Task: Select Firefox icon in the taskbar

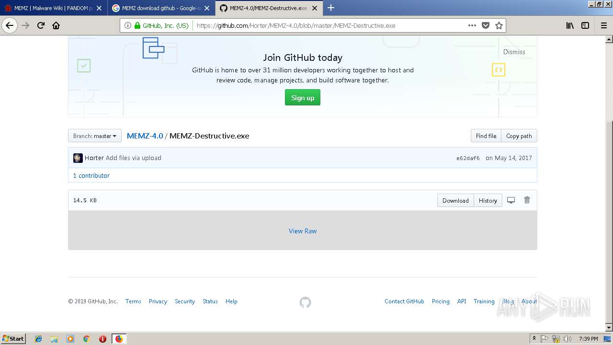Action: click(119, 339)
